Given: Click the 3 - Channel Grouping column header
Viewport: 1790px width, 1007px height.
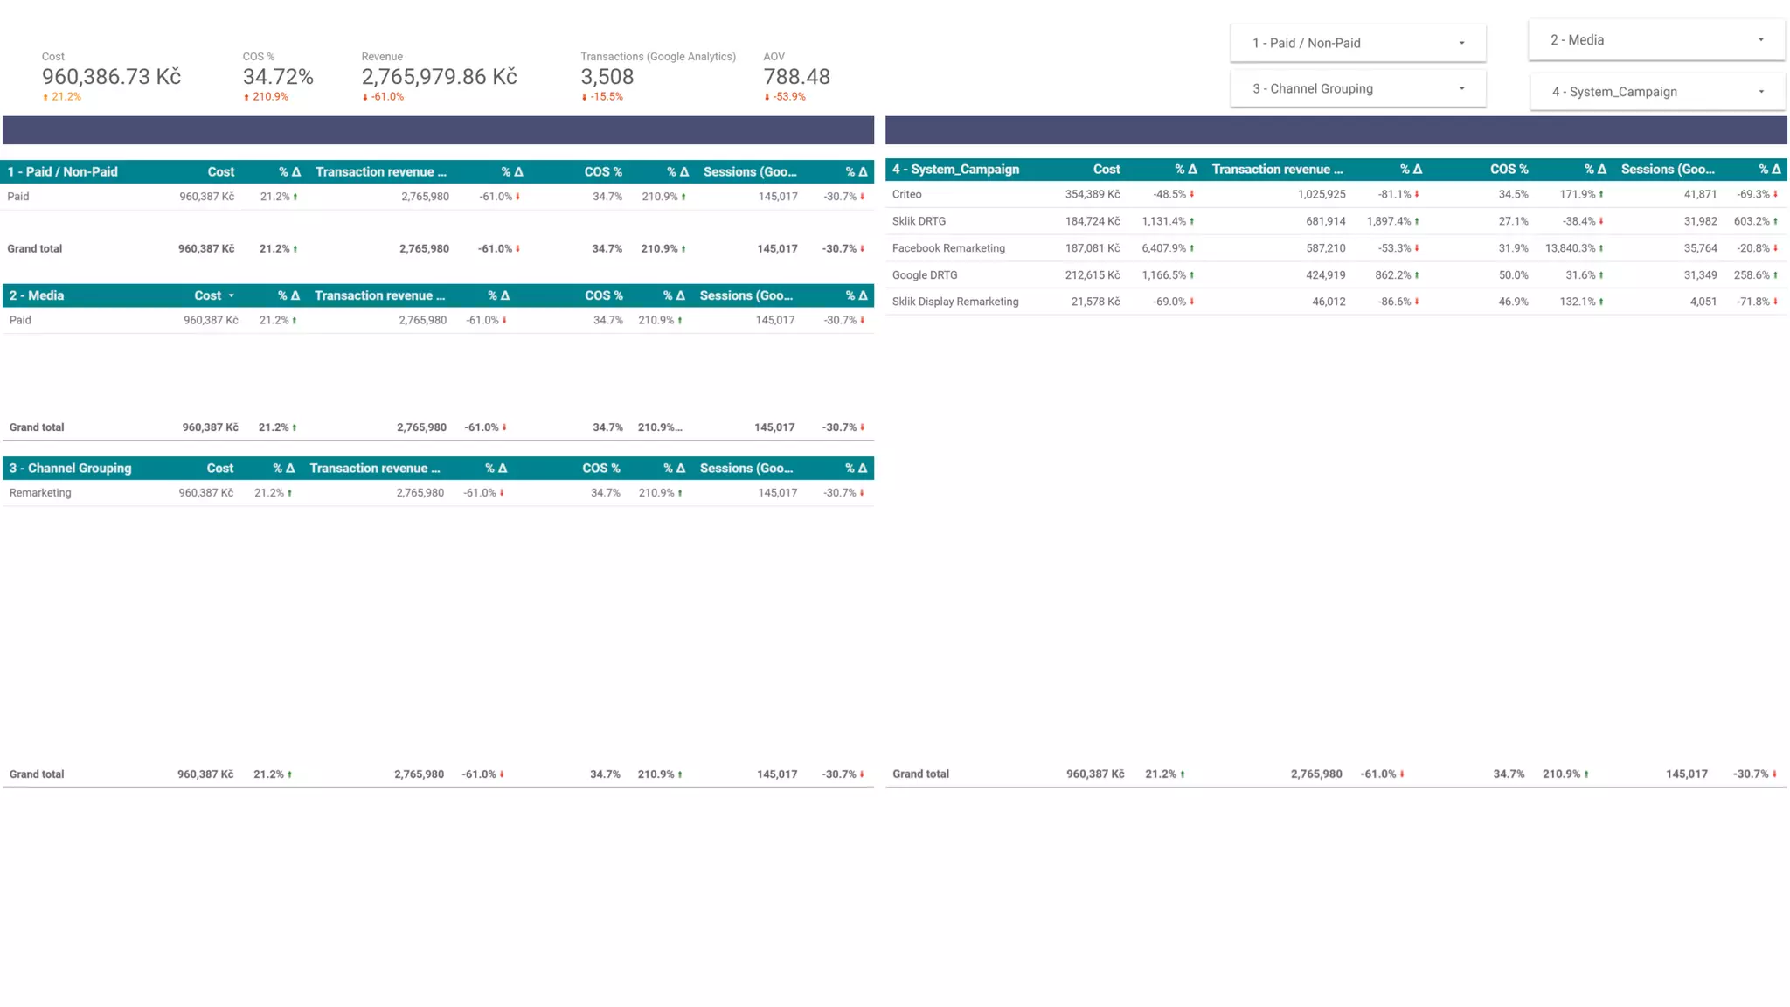Looking at the screenshot, I should [x=70, y=469].
